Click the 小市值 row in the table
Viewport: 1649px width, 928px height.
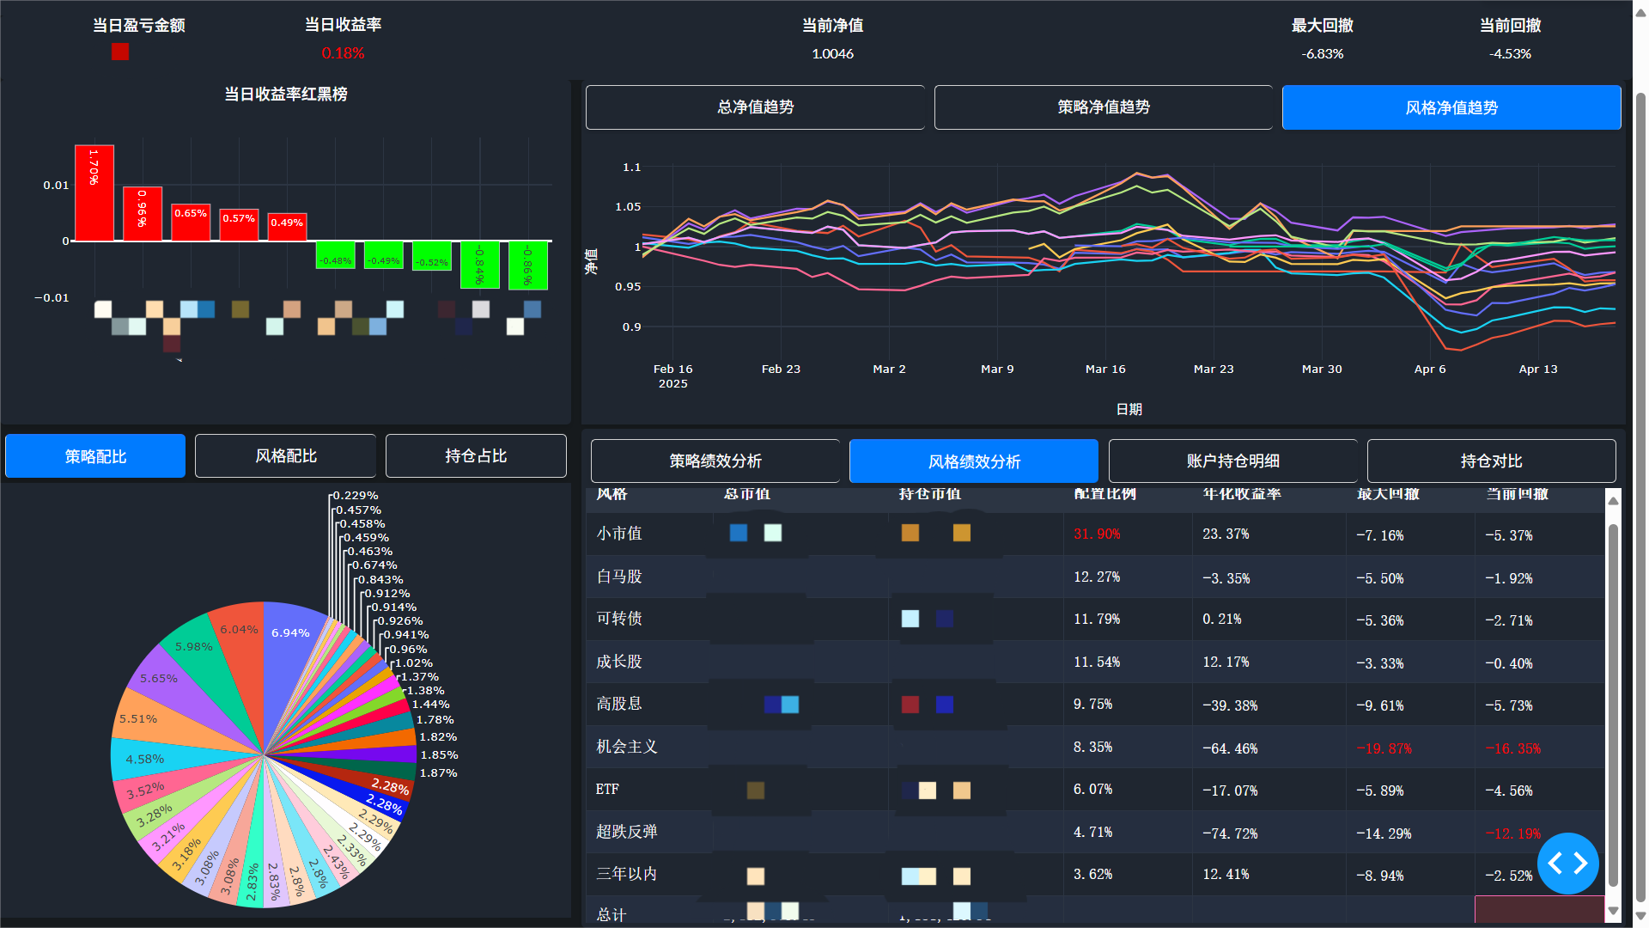[619, 534]
